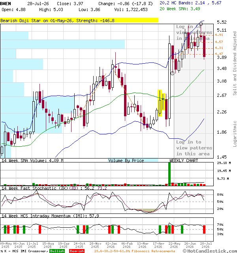The width and height of the screenshot is (237, 253).
Task: Click the circle marker at the chart's top high
Action: (x=201, y=24)
